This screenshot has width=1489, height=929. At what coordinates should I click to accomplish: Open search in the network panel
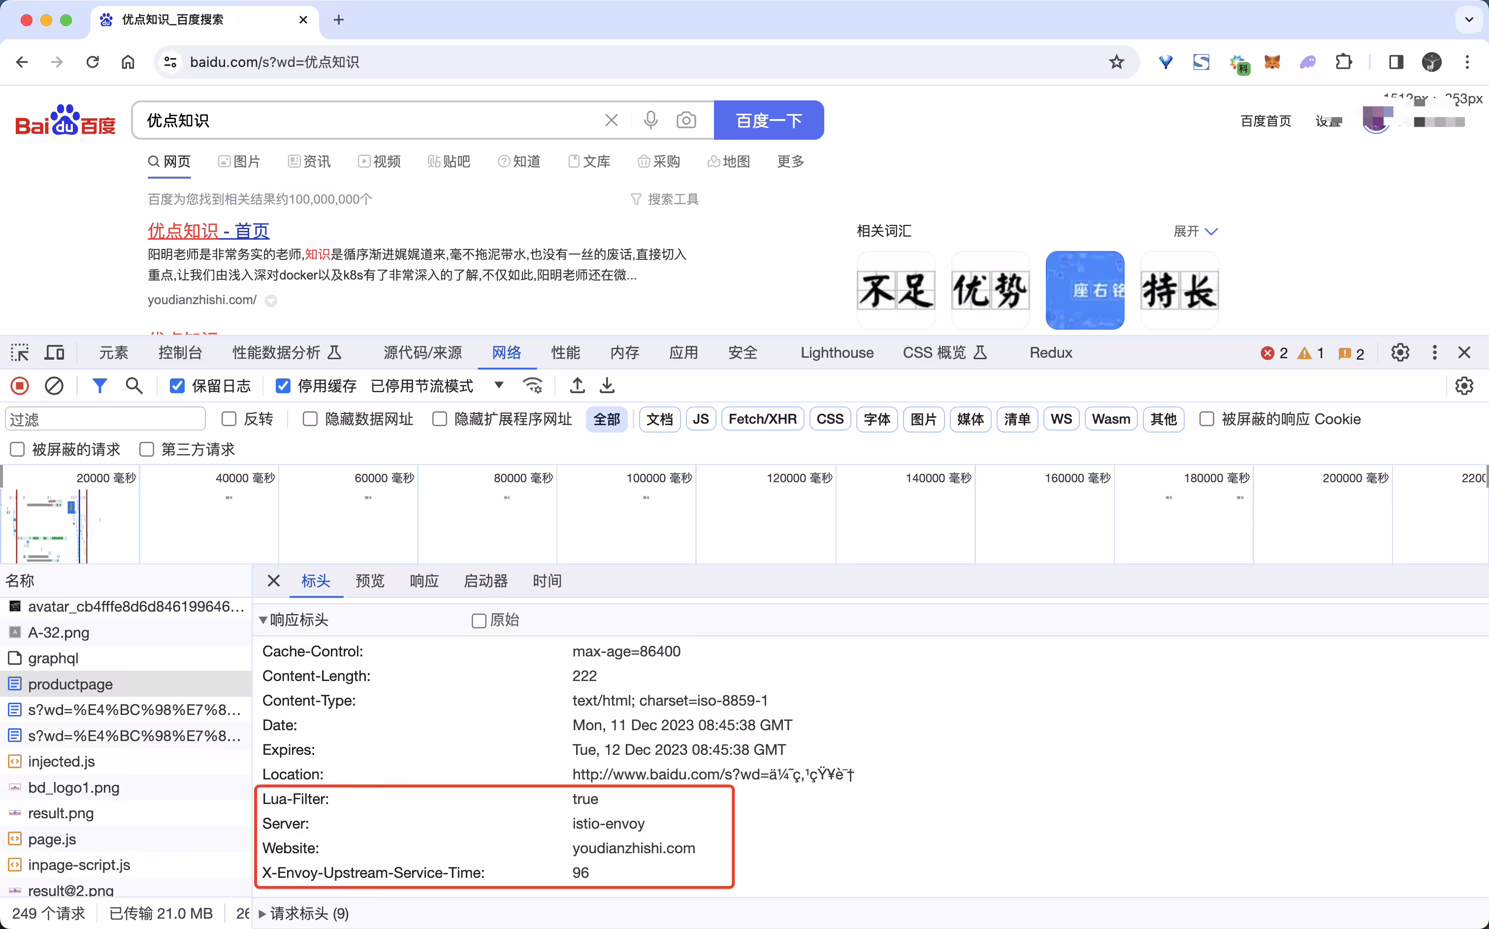pyautogui.click(x=134, y=386)
